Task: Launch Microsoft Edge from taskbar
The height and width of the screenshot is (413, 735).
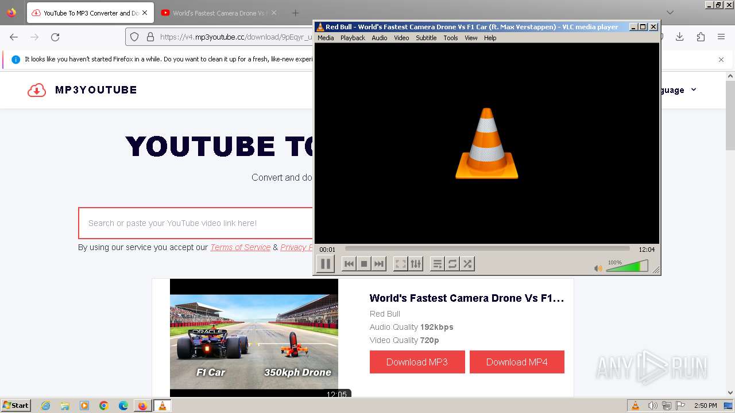Action: (x=123, y=406)
